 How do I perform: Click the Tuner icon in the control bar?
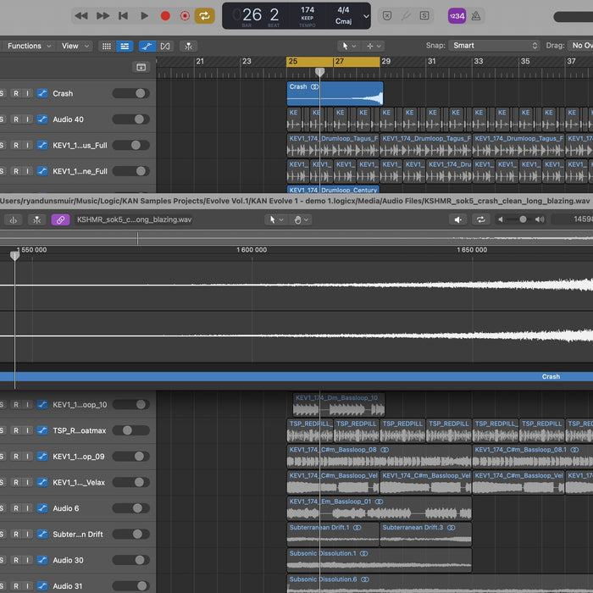point(406,16)
